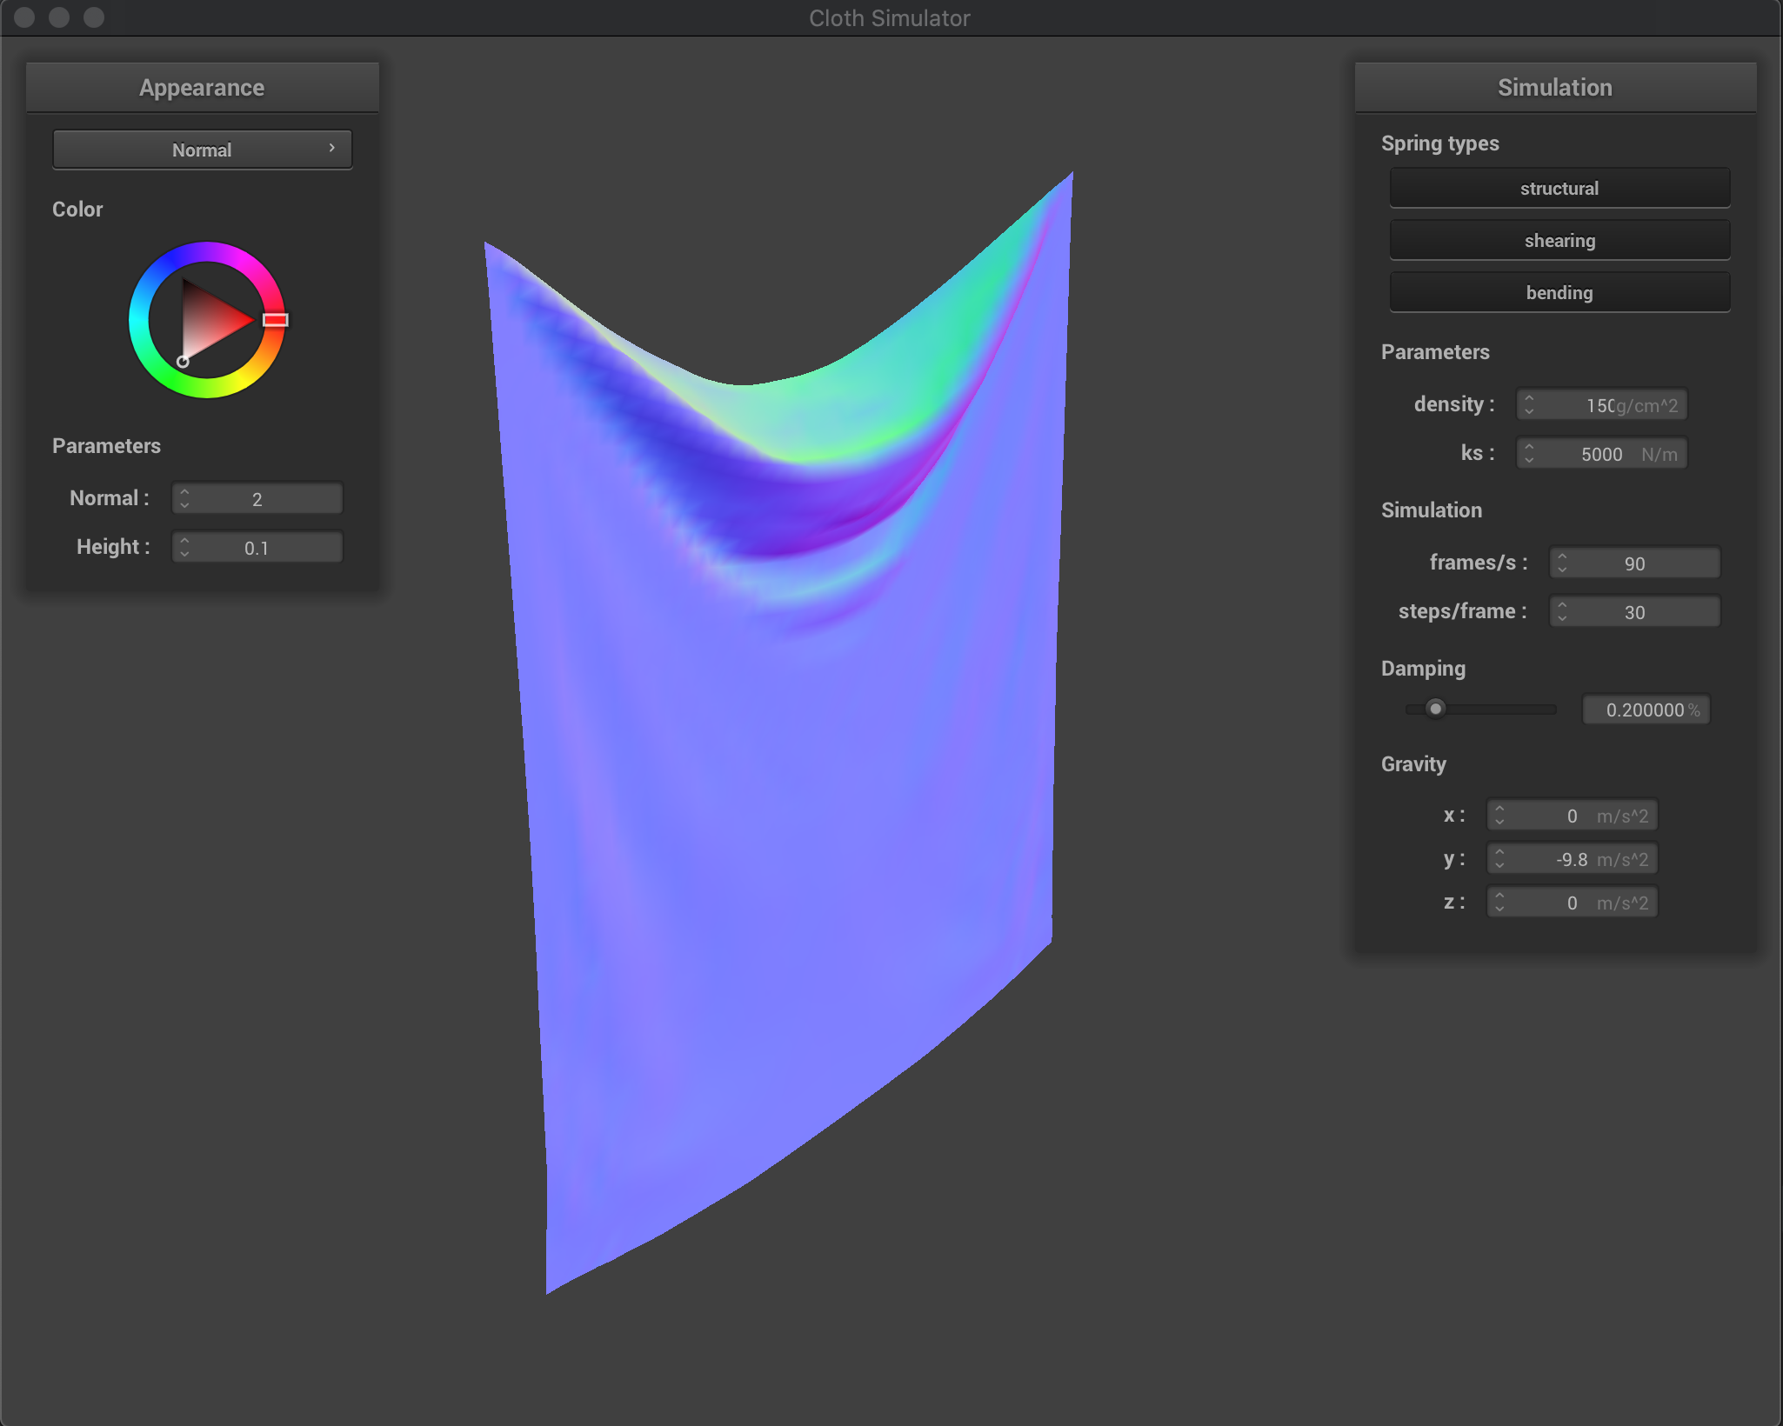
Task: Click the Simulation panel header
Action: pos(1554,87)
